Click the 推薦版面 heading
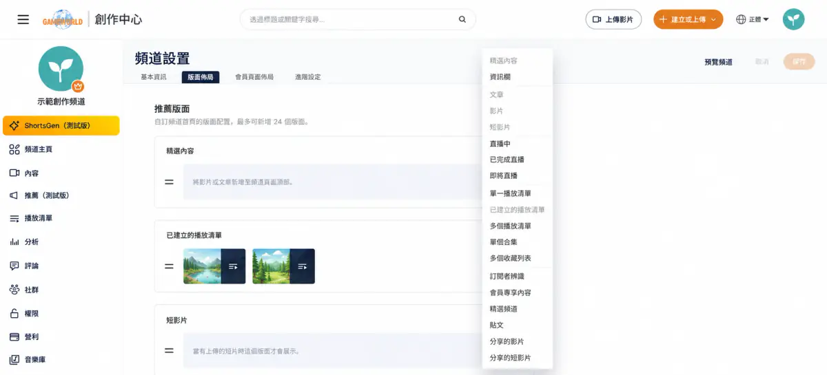Image resolution: width=827 pixels, height=375 pixels. (172, 109)
